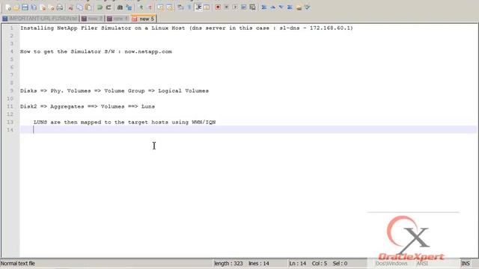Click line number 9 in the margin
Viewport: 479px width, 269px height.
(x=11, y=91)
